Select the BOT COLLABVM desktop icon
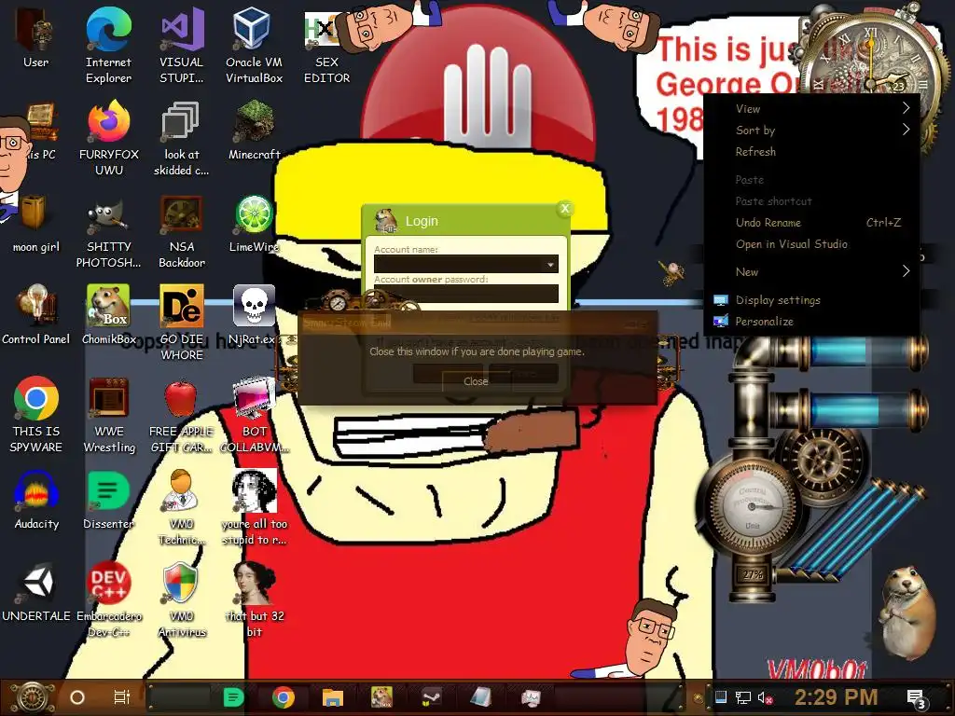This screenshot has height=716, width=955. 254,414
